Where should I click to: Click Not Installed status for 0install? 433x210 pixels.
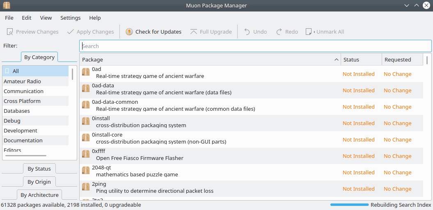click(x=358, y=123)
